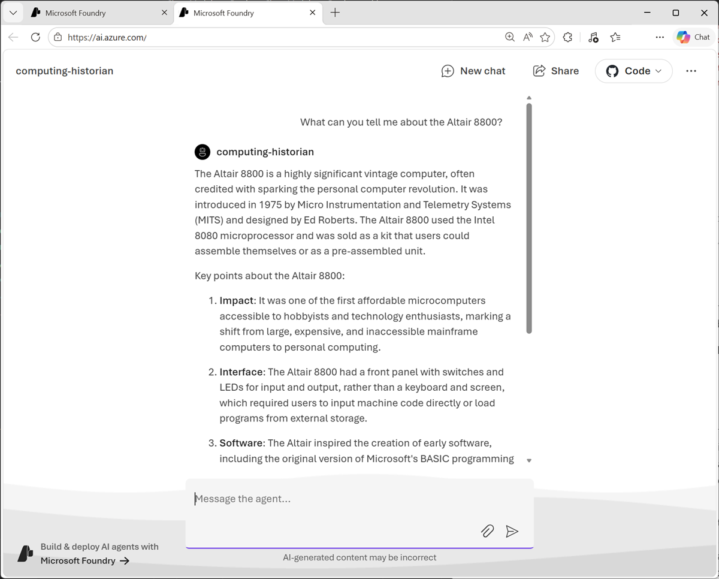This screenshot has height=579, width=719.
Task: Toggle this page as a favorite star
Action: click(545, 37)
